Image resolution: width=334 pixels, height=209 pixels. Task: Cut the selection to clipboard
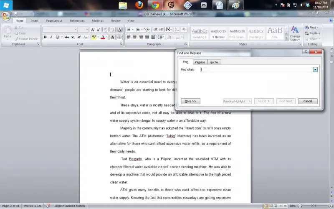click(x=19, y=27)
